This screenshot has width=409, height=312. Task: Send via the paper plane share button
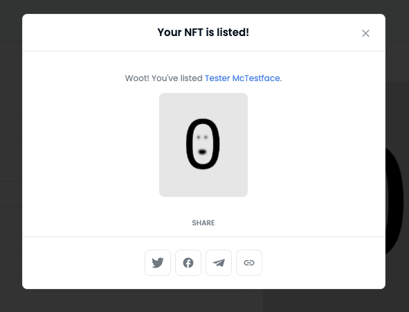pos(219,263)
